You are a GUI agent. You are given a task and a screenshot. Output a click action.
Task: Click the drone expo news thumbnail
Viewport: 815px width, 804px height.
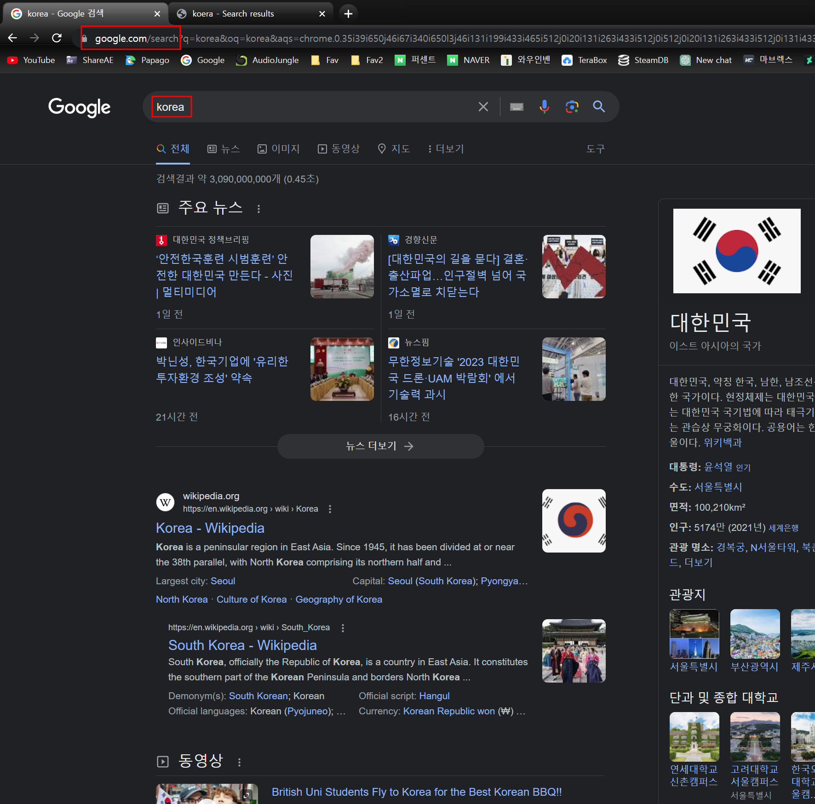pyautogui.click(x=574, y=369)
